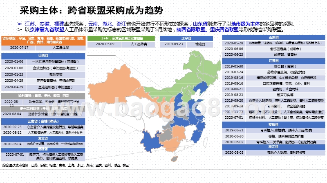
Task: Click the orange Xinjiang region on map
Action: (114, 85)
